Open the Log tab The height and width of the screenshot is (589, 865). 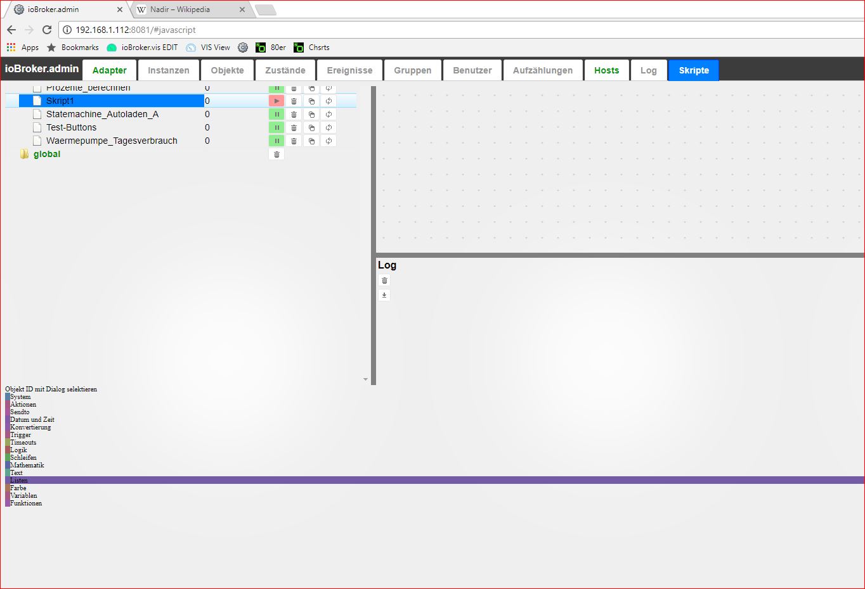[649, 70]
